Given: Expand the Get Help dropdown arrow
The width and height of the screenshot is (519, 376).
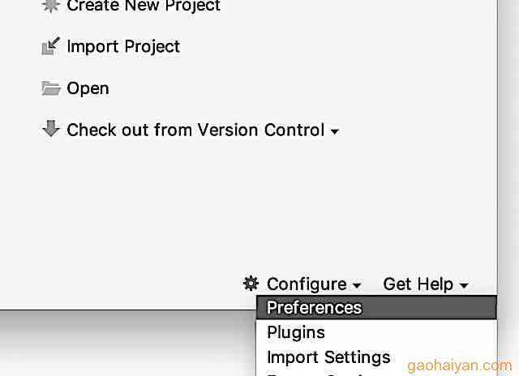Looking at the screenshot, I should 464,285.
